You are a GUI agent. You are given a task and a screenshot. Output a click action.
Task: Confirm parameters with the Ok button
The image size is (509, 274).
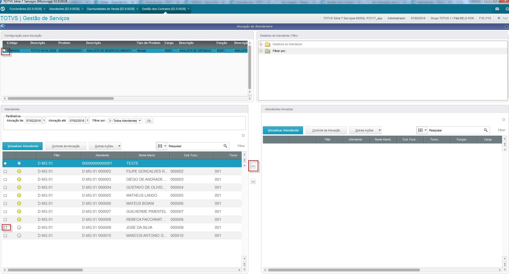pos(149,121)
